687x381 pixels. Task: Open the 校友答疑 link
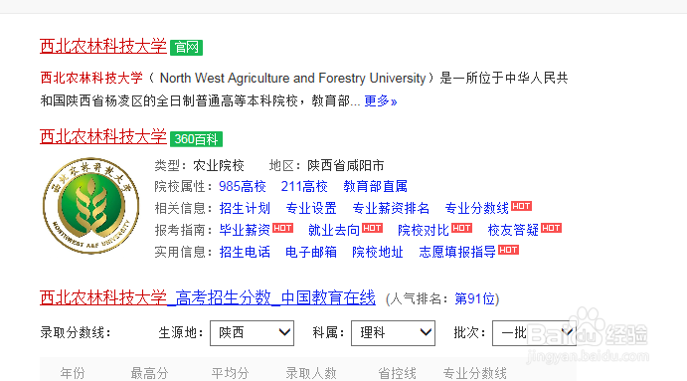pyautogui.click(x=513, y=230)
